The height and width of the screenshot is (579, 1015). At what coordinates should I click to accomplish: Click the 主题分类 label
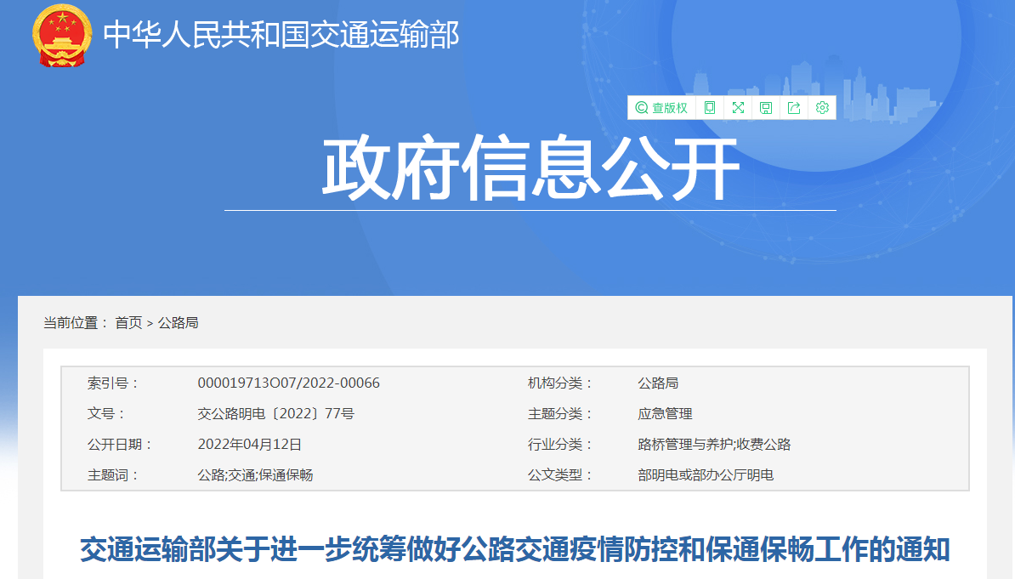pyautogui.click(x=560, y=414)
